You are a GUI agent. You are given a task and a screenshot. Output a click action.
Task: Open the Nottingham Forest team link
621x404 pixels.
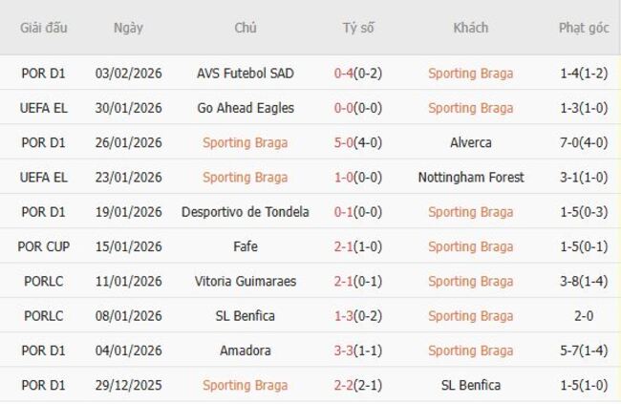point(470,177)
